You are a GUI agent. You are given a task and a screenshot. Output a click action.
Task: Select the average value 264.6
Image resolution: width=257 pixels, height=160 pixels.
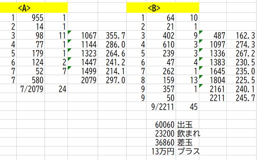click(x=112, y=53)
